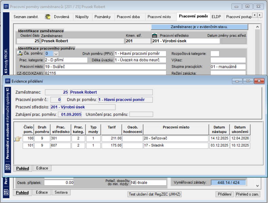The height and width of the screenshot is (203, 268).
Task: Open the ELDP tab
Action: (216, 17)
